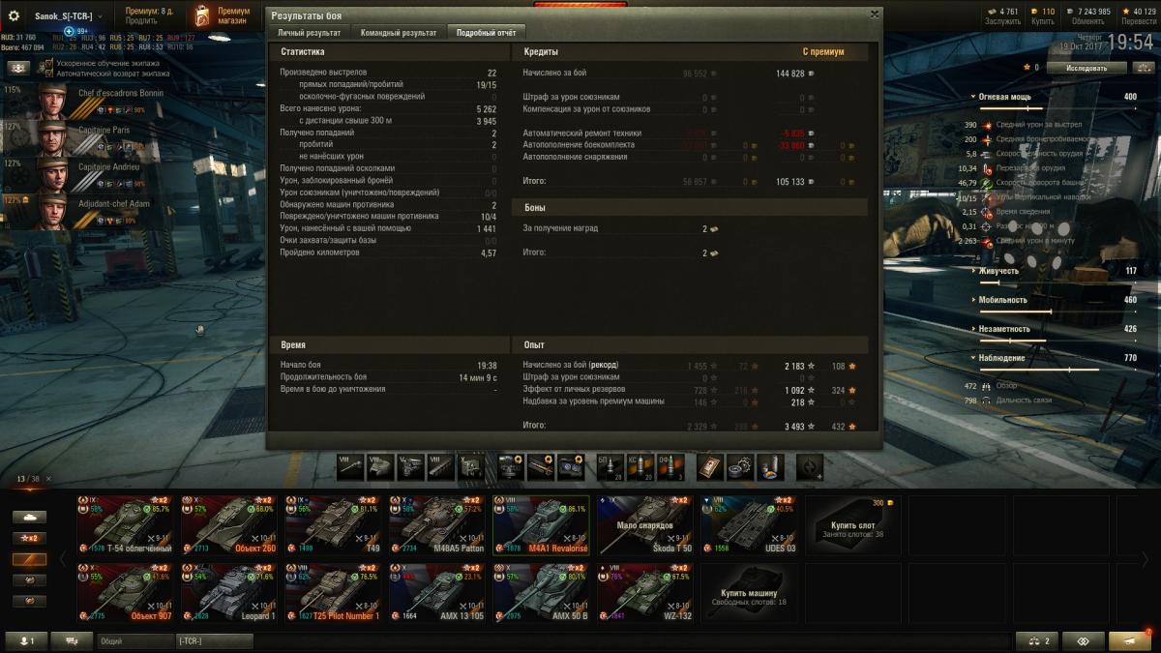This screenshot has height=653, width=1161.
Task: Click Купить машину tile
Action: pos(750,592)
